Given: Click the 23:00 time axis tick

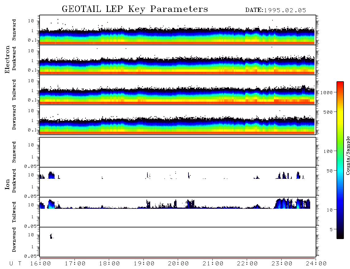Looking at the screenshot, I should coord(282,263).
